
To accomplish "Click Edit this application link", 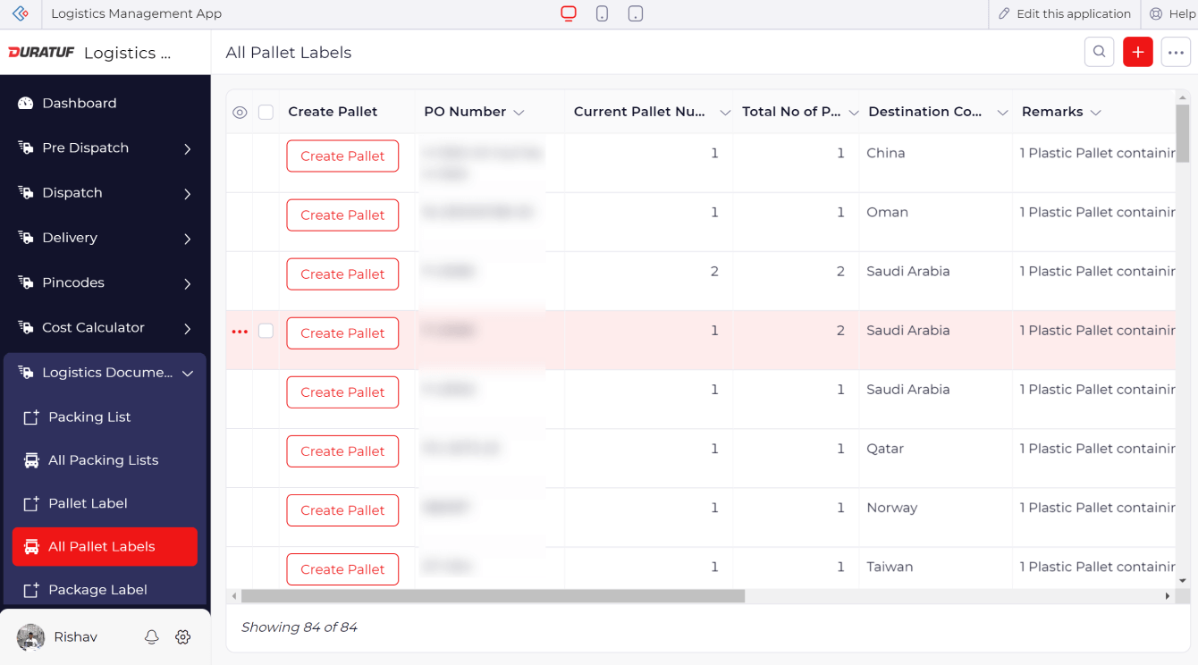I will coord(1065,13).
